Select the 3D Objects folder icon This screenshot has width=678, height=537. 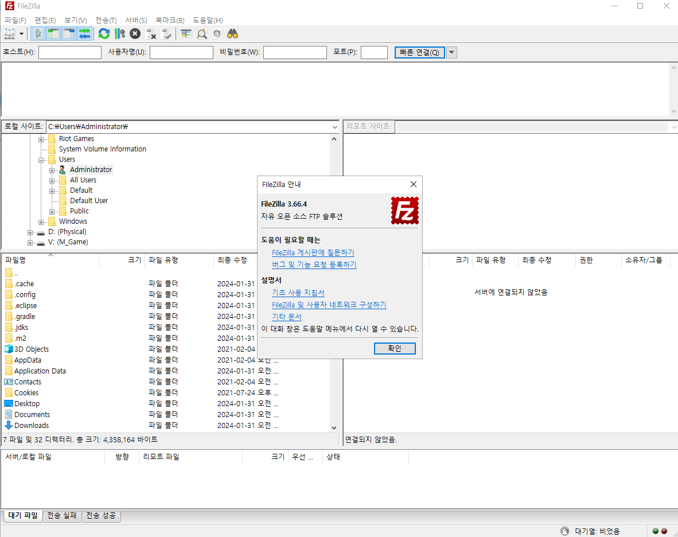pyautogui.click(x=9, y=349)
